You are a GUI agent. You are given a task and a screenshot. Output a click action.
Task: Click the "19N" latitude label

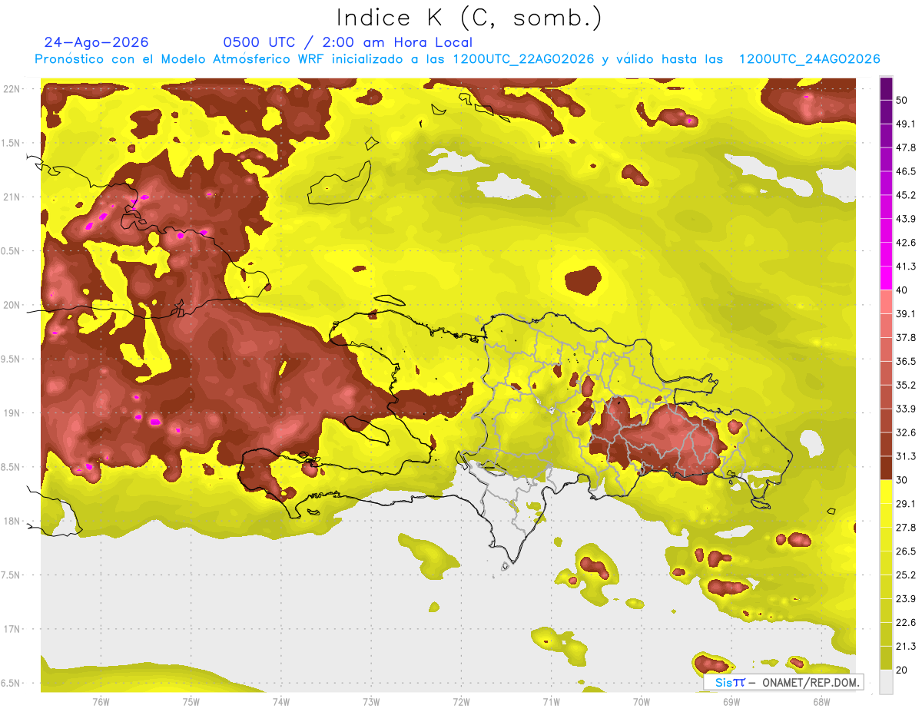(12, 413)
